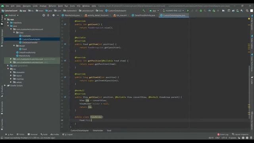Open the Project tool window side tab
This screenshot has height=143, width=254.
2,20
